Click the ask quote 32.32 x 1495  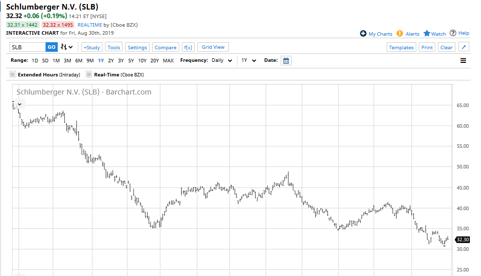click(x=58, y=25)
